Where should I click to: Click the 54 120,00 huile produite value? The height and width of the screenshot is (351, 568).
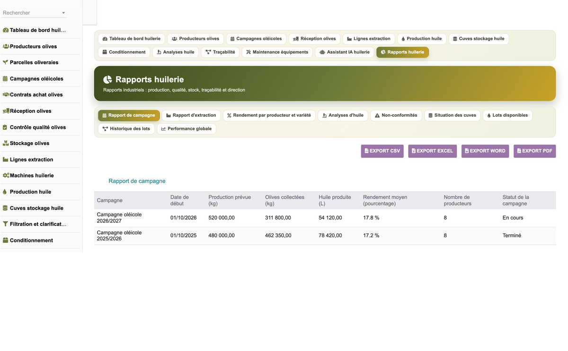[330, 218]
